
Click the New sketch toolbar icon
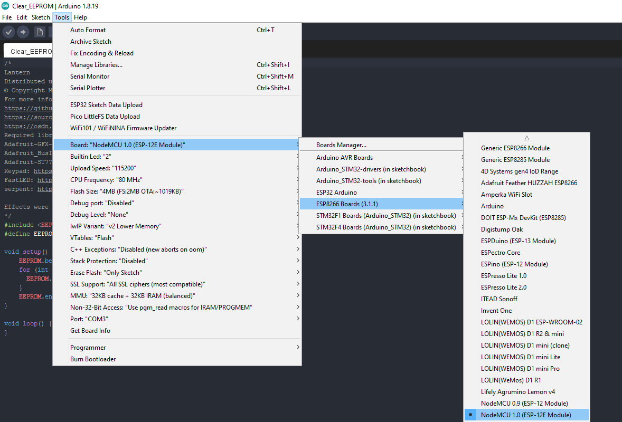click(40, 32)
